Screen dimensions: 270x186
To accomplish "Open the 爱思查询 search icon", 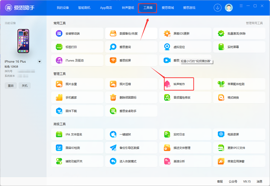I will pyautogui.click(x=113, y=47).
